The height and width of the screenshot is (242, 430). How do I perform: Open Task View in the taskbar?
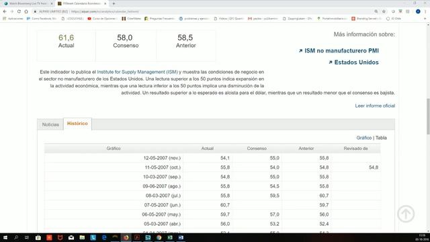click(27, 237)
